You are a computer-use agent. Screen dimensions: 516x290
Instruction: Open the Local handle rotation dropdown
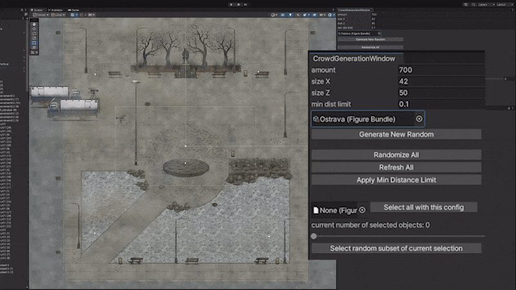click(x=58, y=15)
